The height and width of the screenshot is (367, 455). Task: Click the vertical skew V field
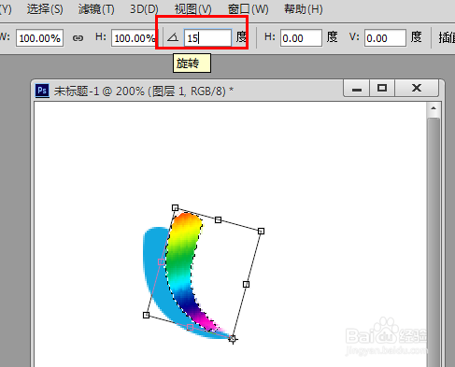pyautogui.click(x=385, y=38)
